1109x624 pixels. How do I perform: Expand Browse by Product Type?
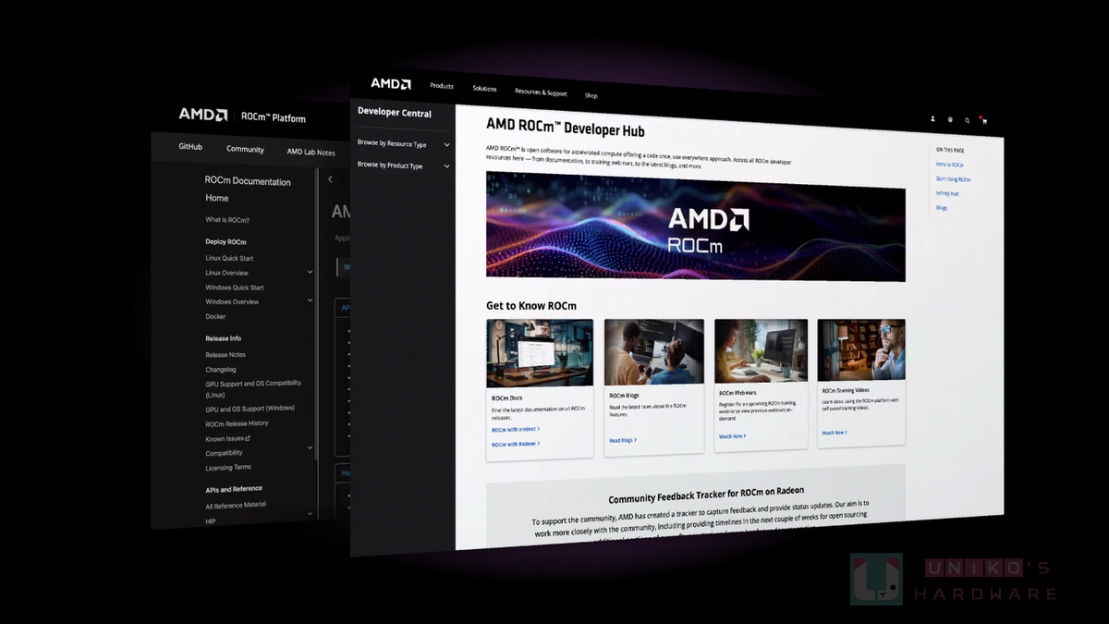coord(404,165)
